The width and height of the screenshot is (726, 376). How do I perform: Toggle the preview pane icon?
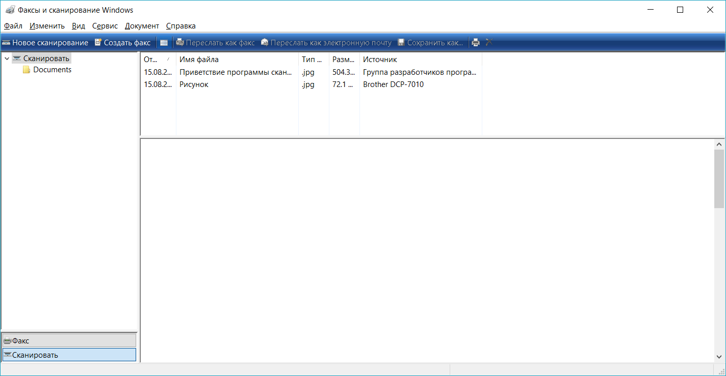tap(164, 43)
